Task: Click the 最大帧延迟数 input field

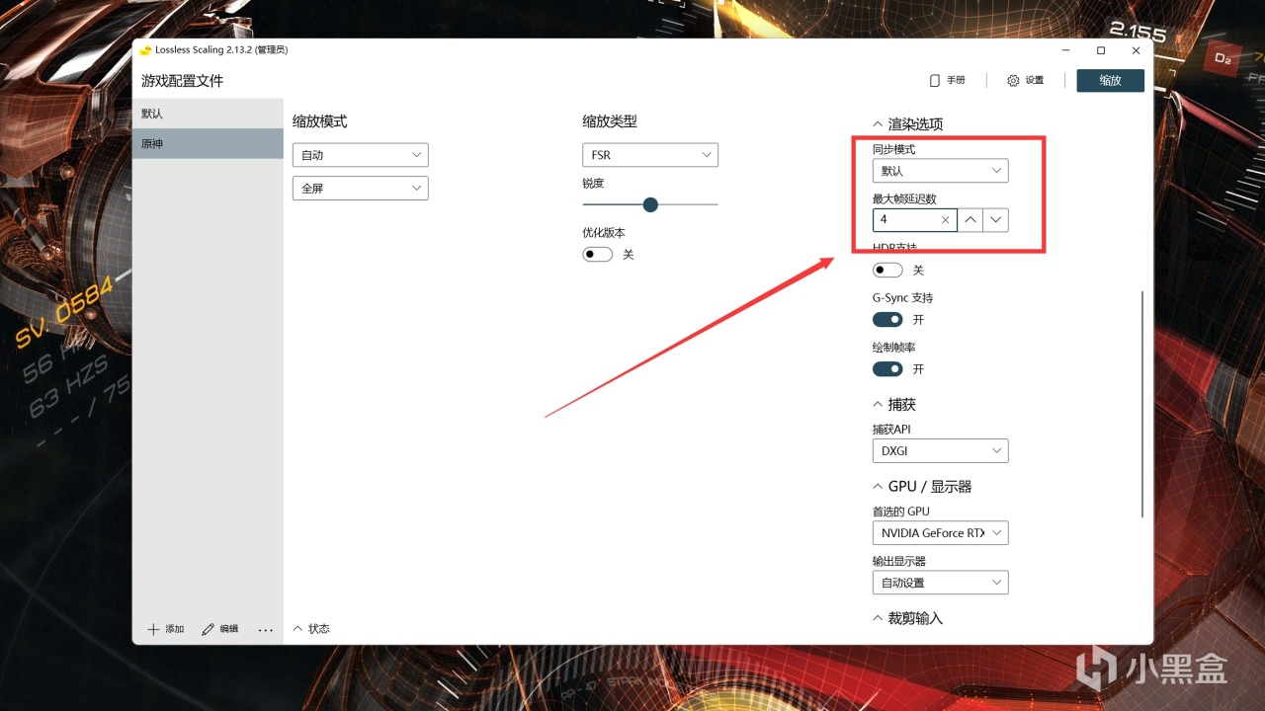Action: (x=914, y=219)
